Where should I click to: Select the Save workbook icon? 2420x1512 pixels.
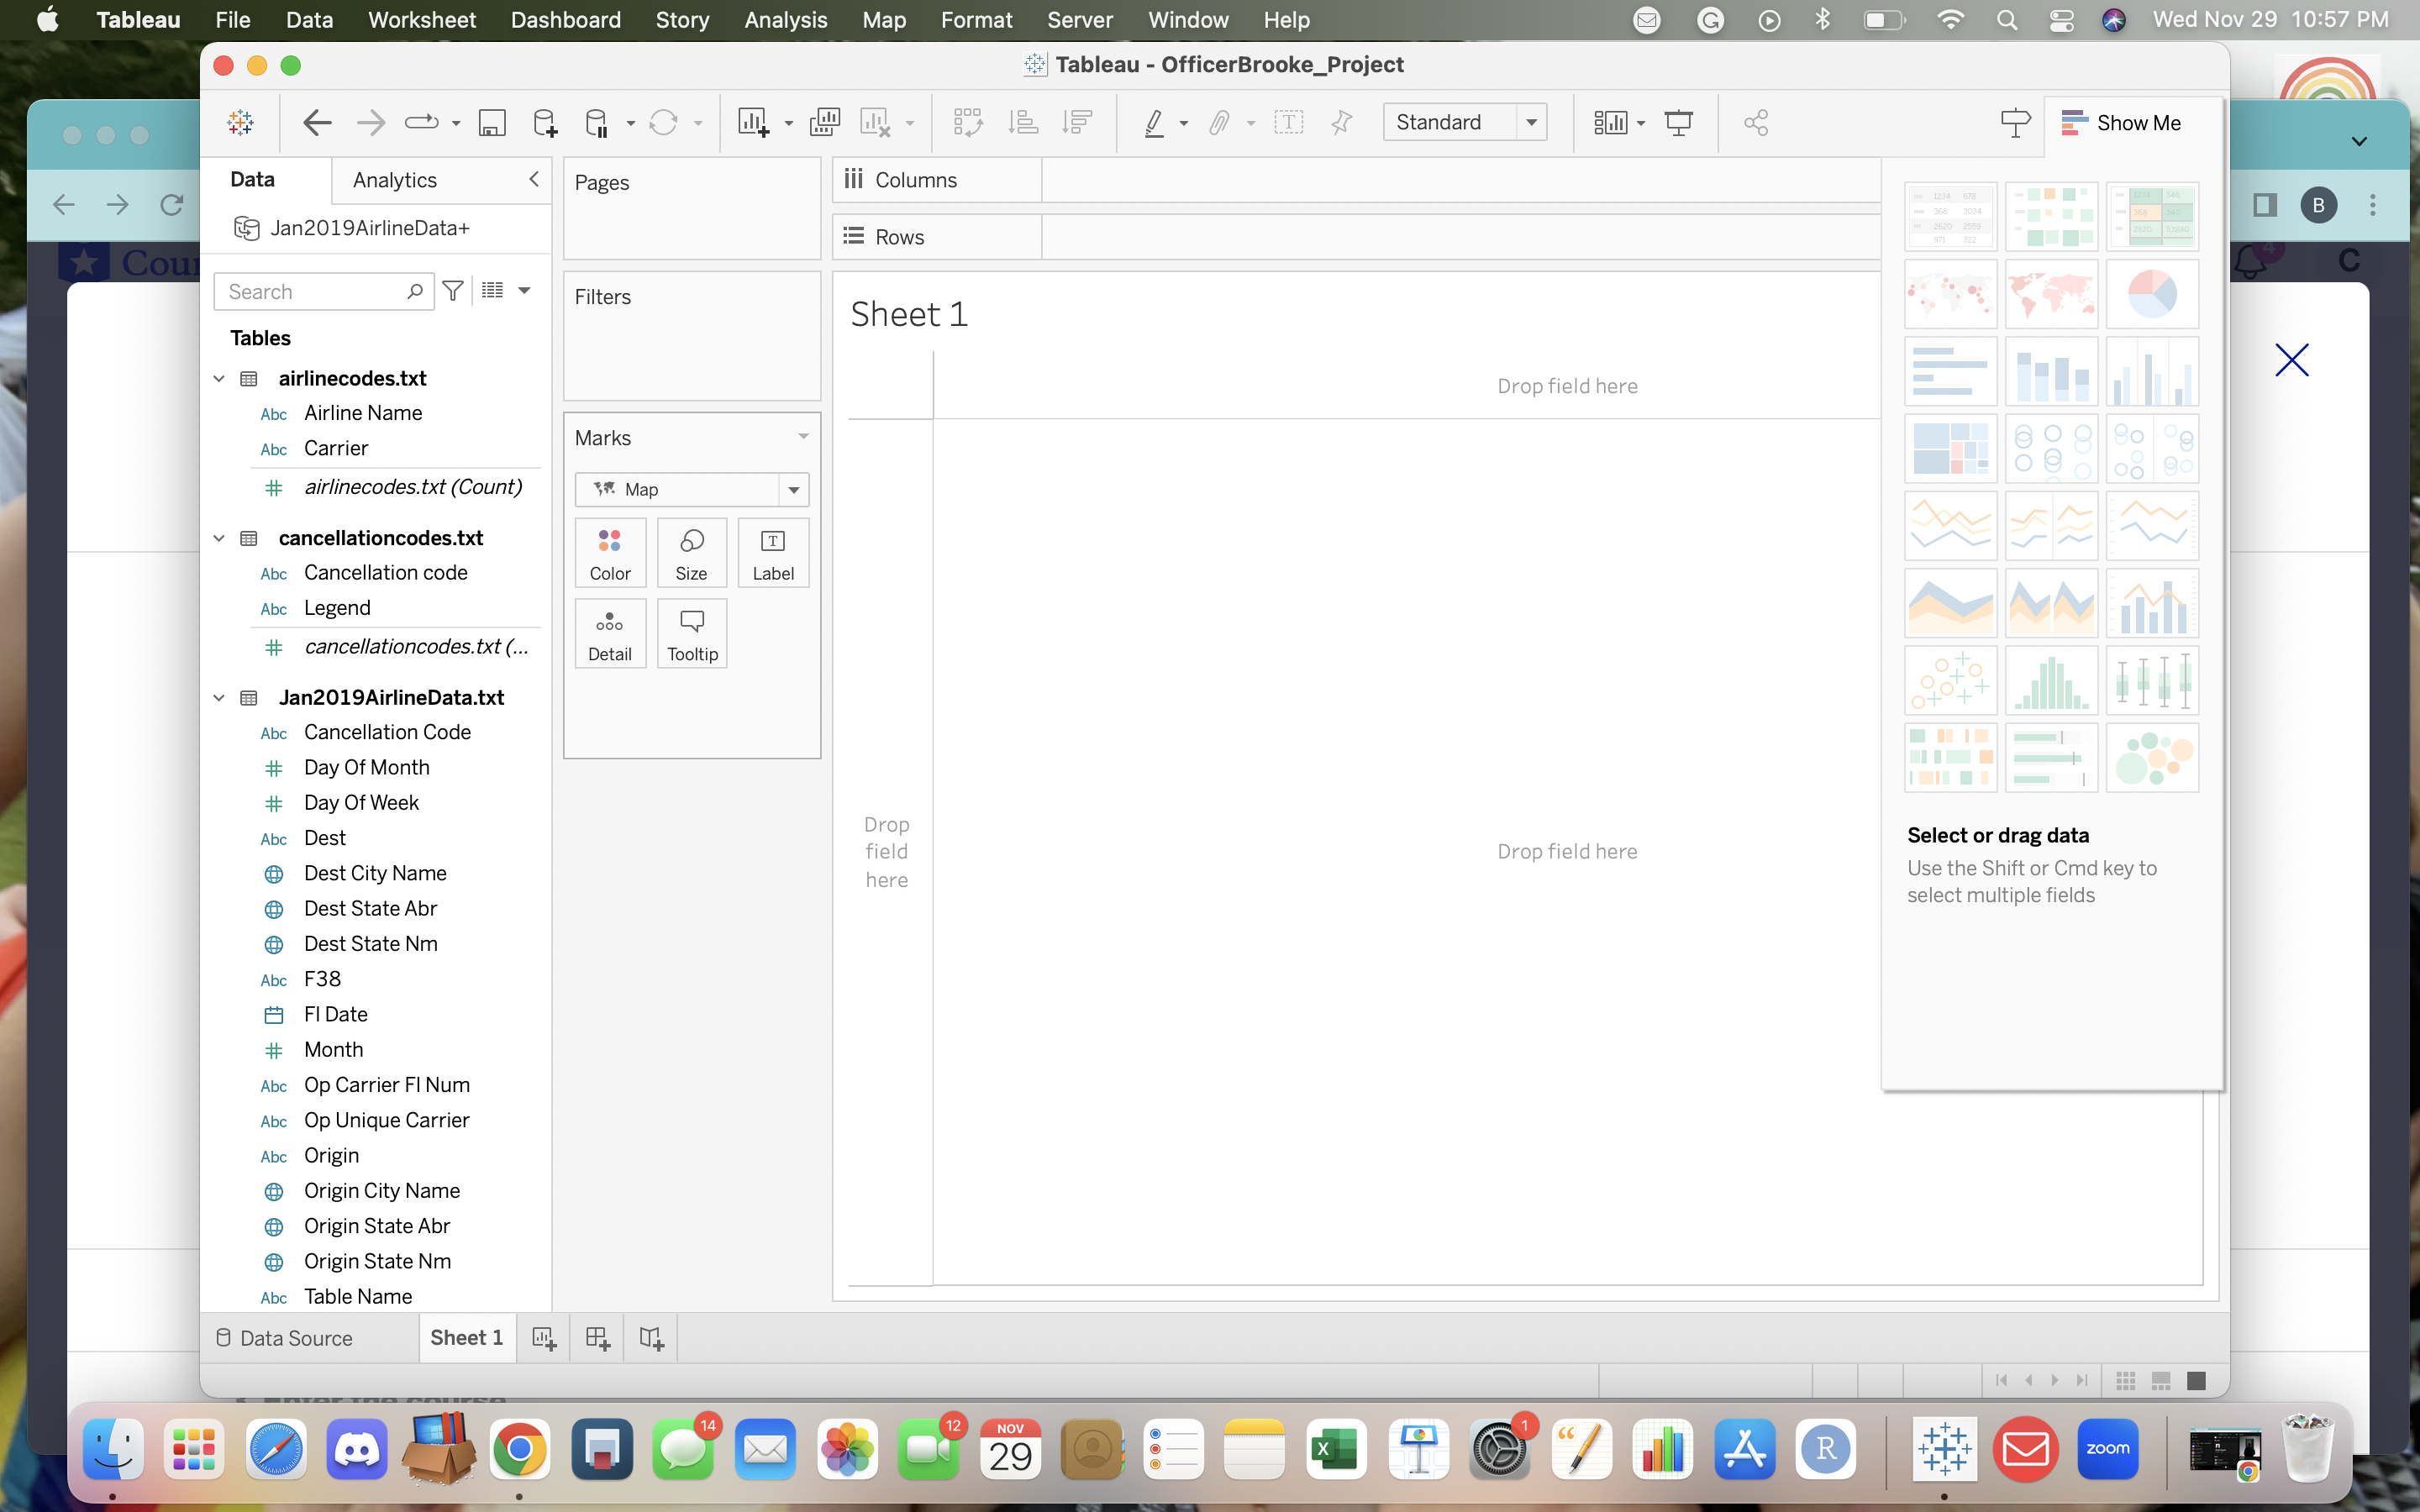491,122
